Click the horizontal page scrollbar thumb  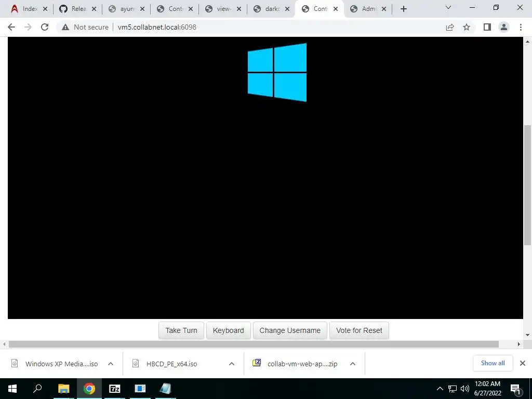(254, 344)
